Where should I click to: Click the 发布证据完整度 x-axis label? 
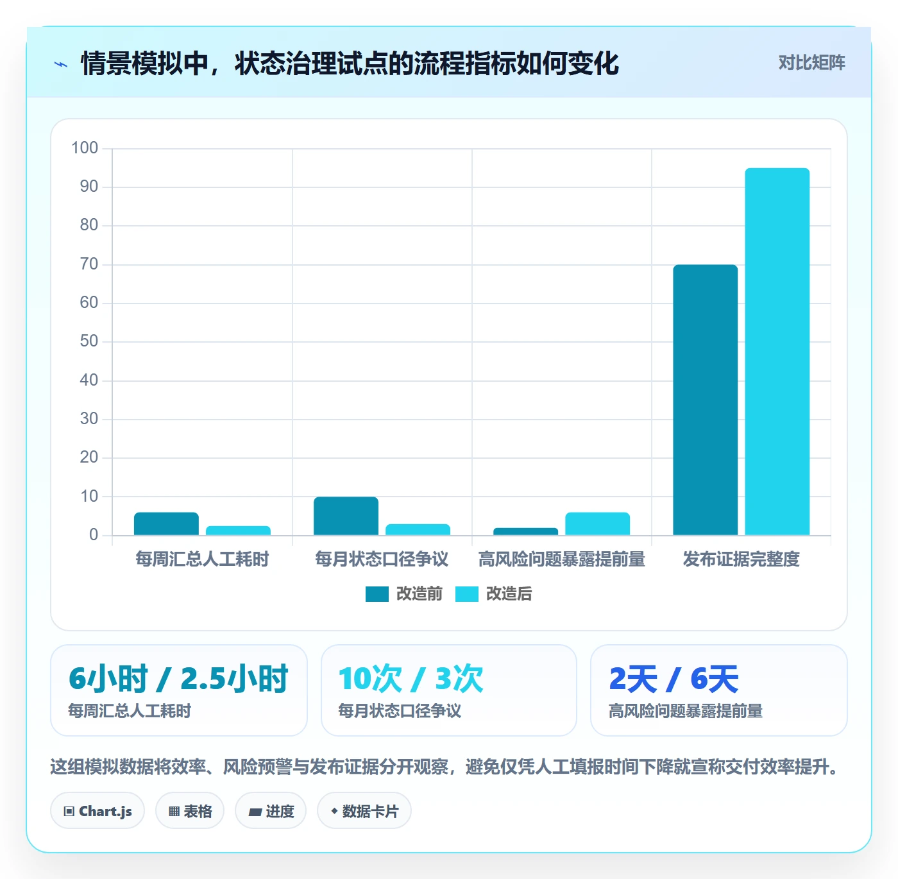(741, 559)
